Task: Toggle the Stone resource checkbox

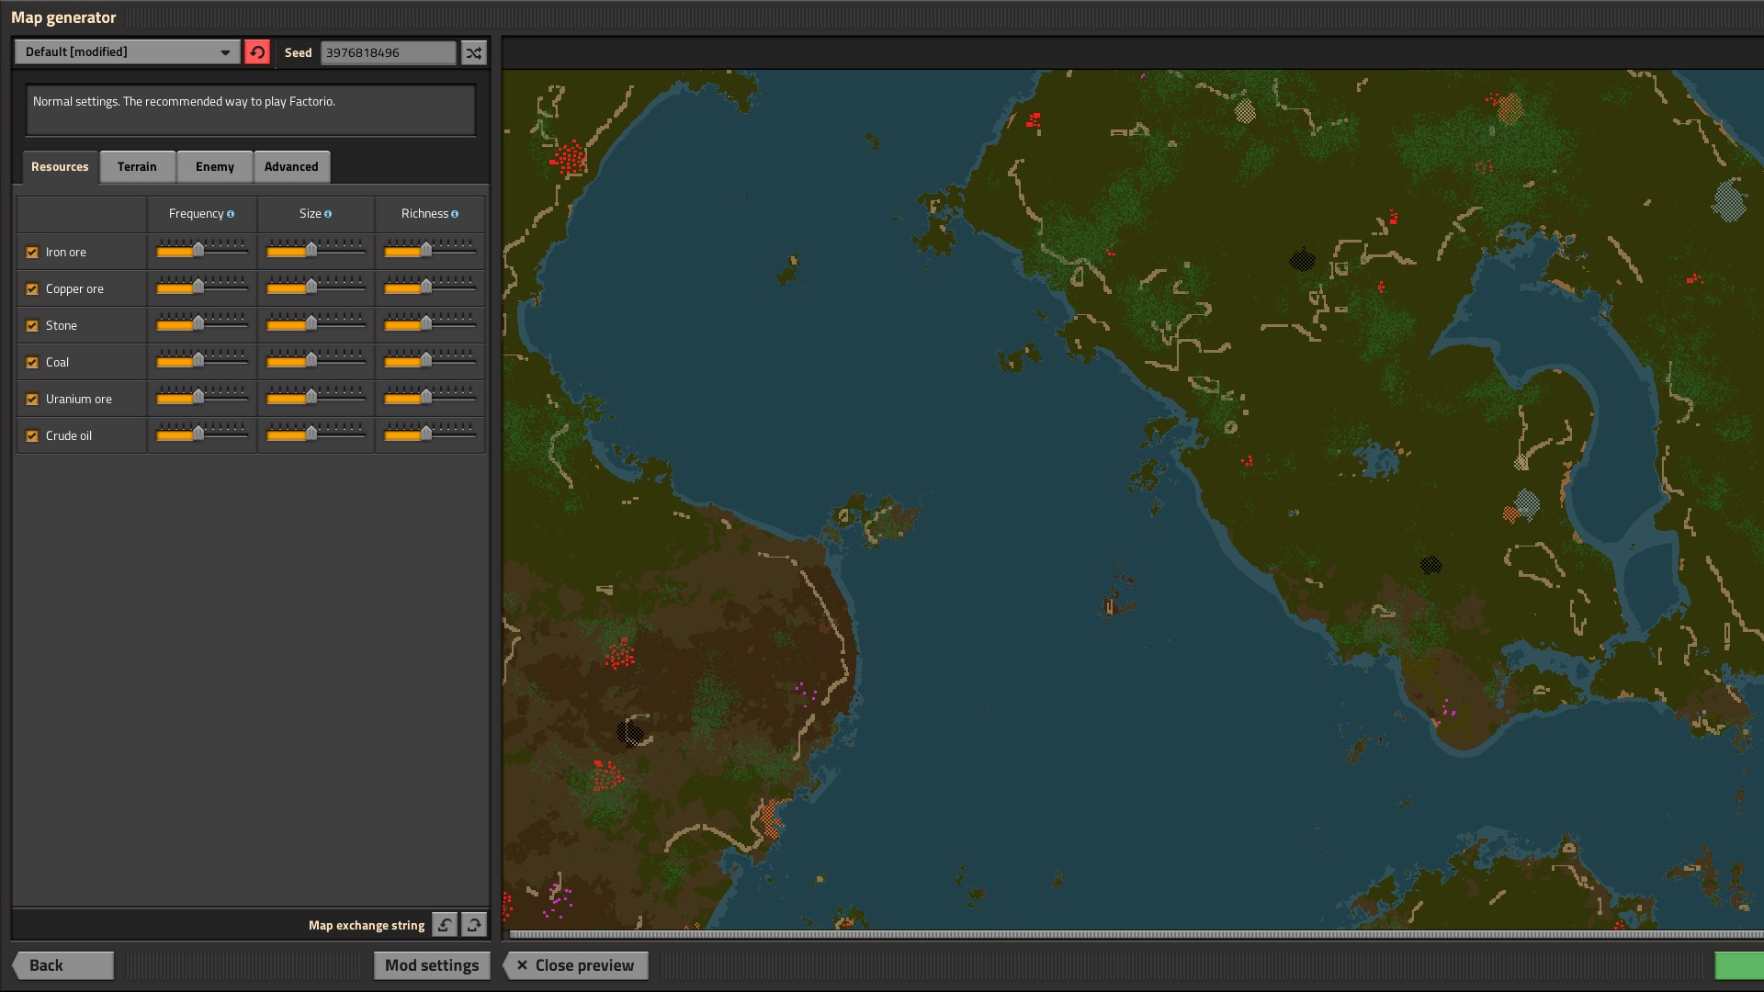Action: pos(32,325)
